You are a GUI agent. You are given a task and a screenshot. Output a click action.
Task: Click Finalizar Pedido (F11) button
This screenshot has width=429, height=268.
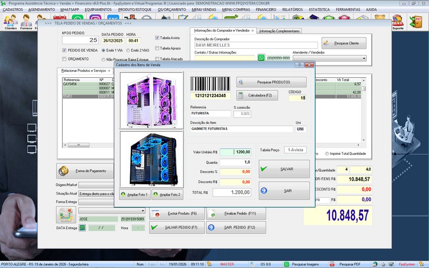tap(236, 213)
